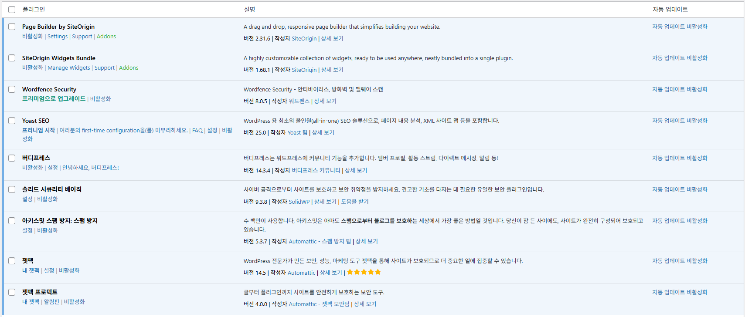The width and height of the screenshot is (745, 317).
Task: Open 내 젯팩 link under 젯팩
Action: coord(31,270)
